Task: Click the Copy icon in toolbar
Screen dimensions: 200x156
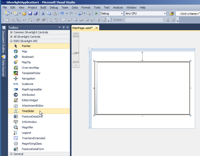Action: pyautogui.click(x=49, y=13)
